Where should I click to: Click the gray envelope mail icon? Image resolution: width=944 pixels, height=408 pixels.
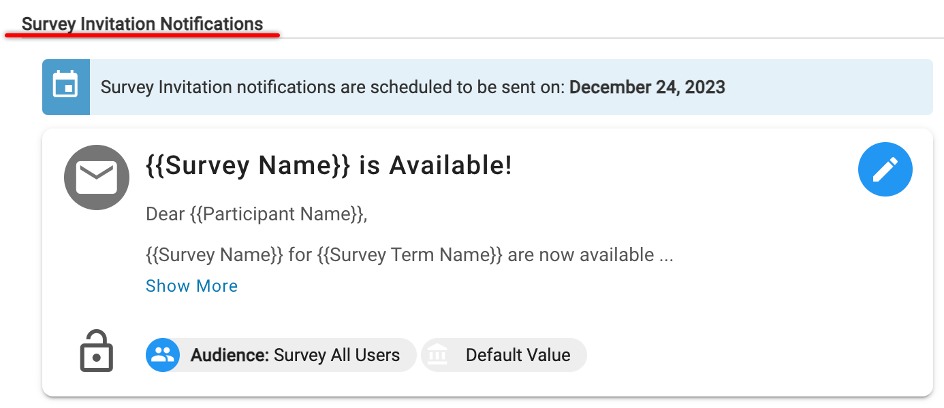tap(97, 177)
